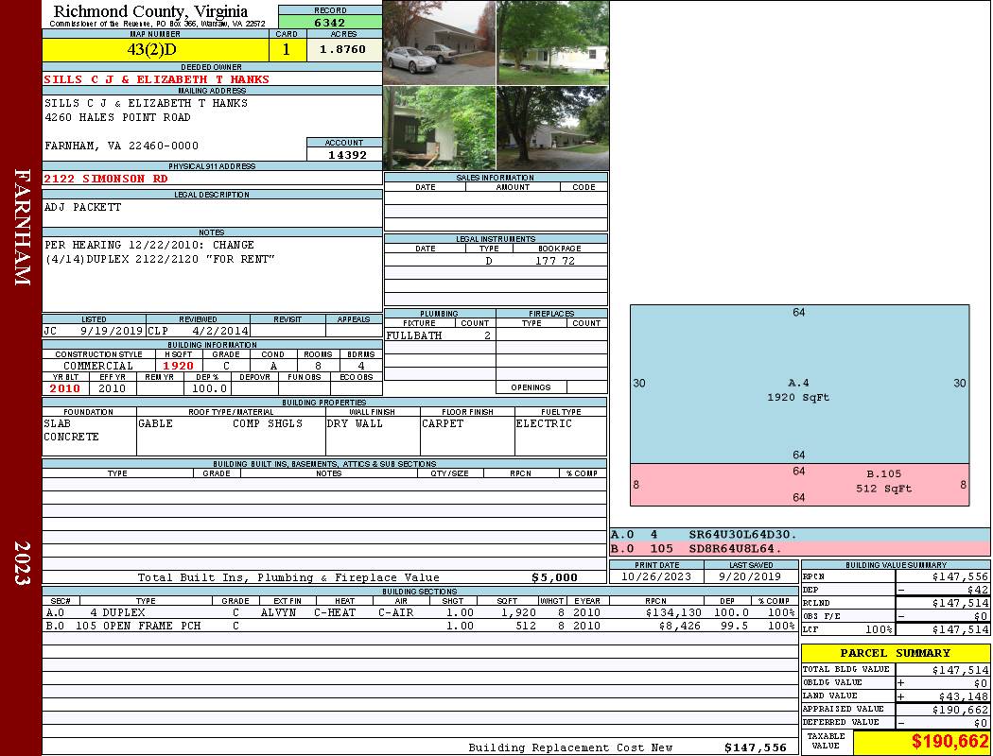The width and height of the screenshot is (993, 756).
Task: Click Total Built Ins value $5,000
Action: pyautogui.click(x=554, y=577)
